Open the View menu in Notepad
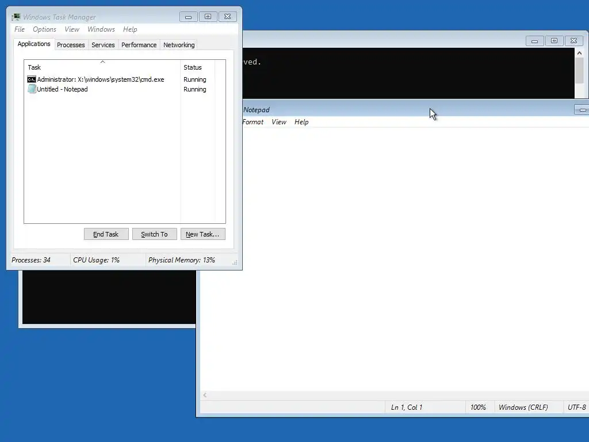Viewport: 589px width, 442px height. (279, 122)
